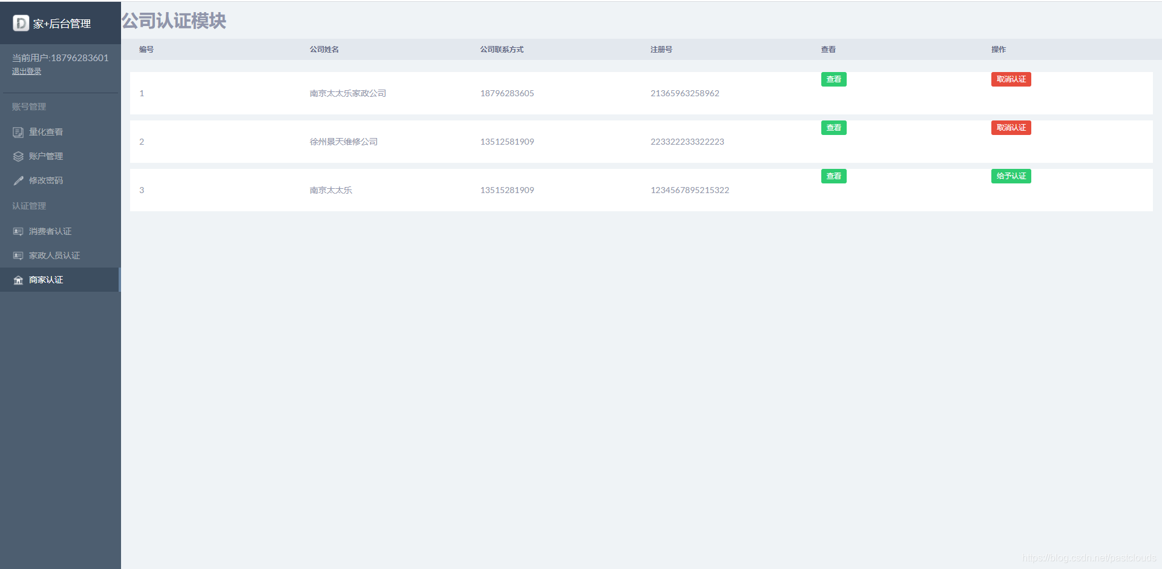Click 取消认证 for 徐州景天维修公司

[x=1011, y=128]
